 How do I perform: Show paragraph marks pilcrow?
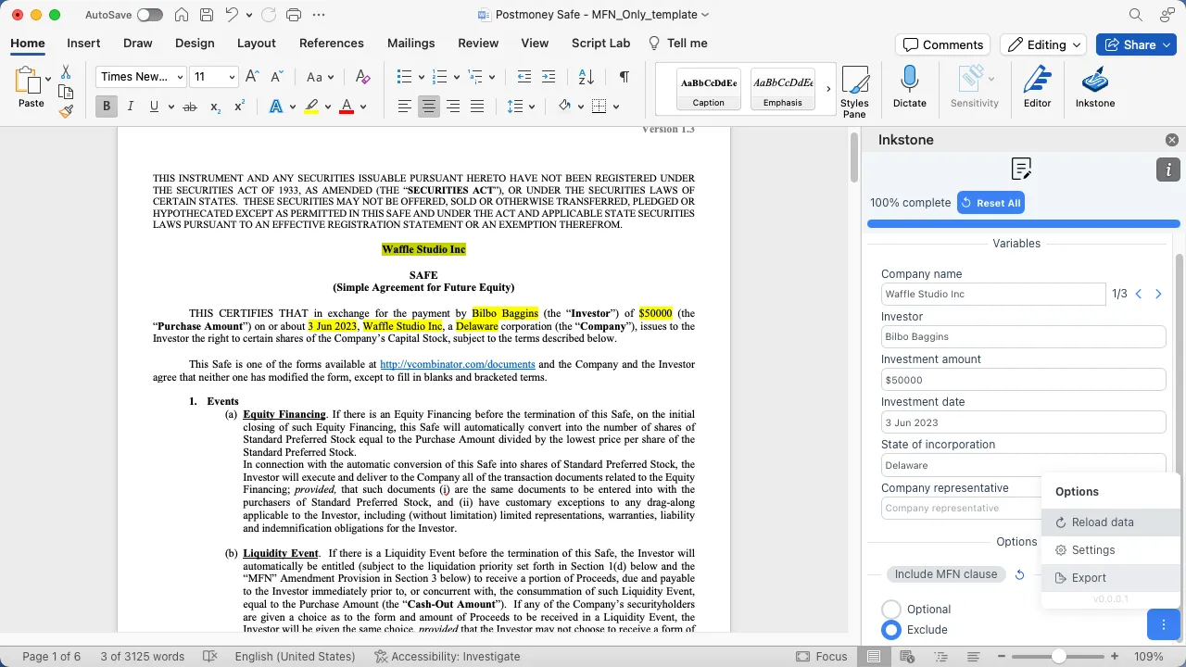coord(625,77)
